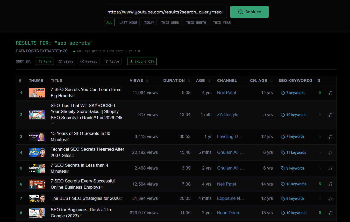Enable the THIS MONTH time filter

pos(196,22)
